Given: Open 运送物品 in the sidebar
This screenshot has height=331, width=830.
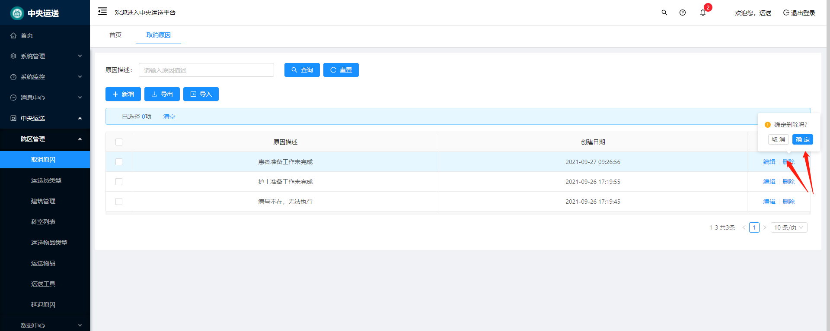Looking at the screenshot, I should coord(45,263).
